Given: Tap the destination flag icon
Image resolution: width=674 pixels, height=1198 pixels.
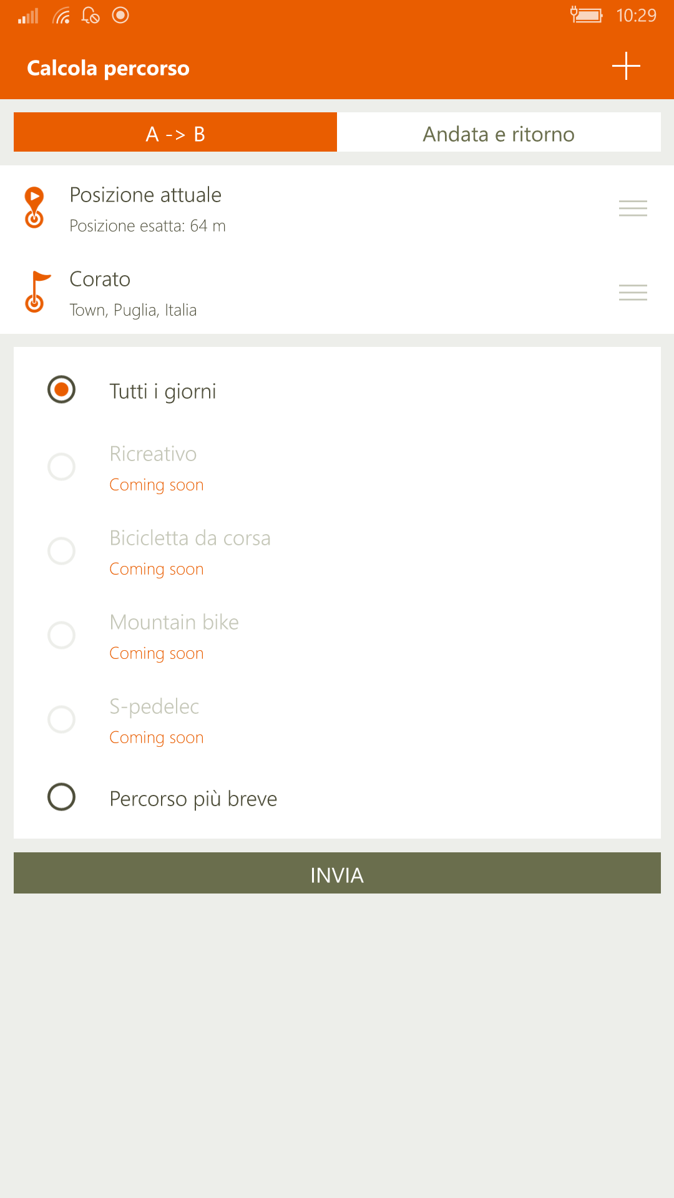Looking at the screenshot, I should click(x=36, y=291).
